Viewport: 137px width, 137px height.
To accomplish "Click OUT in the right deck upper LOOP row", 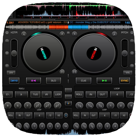I will (102, 94).
